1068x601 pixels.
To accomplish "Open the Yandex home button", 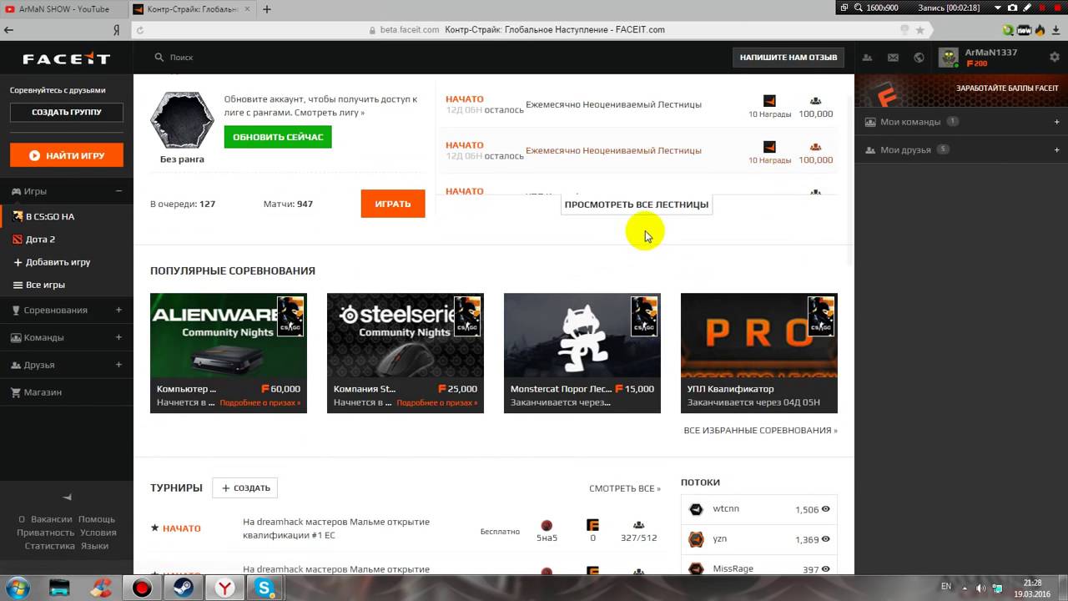I will 118,29.
